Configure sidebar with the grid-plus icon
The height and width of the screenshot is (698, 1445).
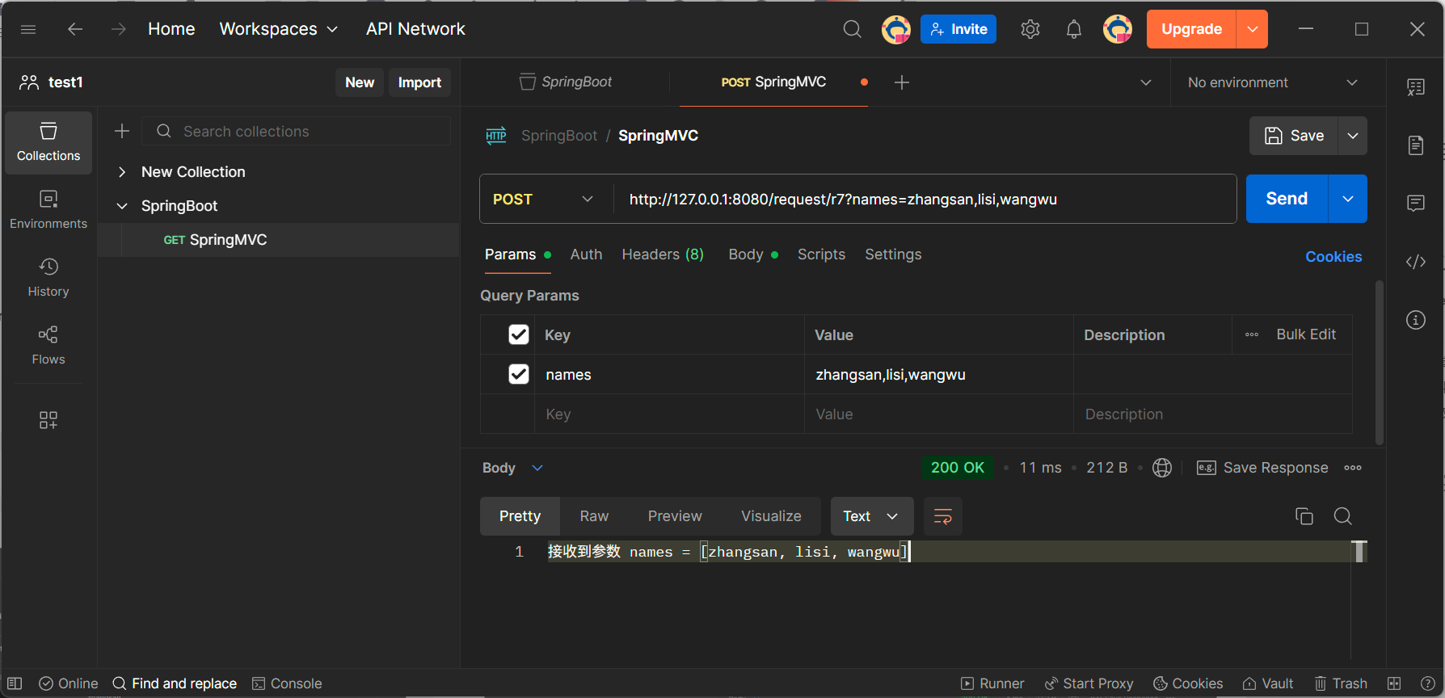coord(48,420)
